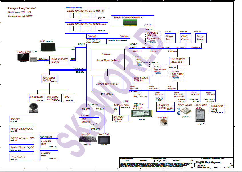Select the Memory BUS Dual Channel label
Viewport: 242px width, 172px height.
coord(93,41)
